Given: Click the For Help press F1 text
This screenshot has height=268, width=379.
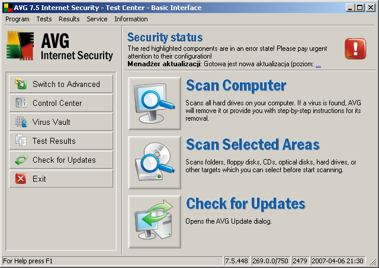Looking at the screenshot, I should [28, 261].
